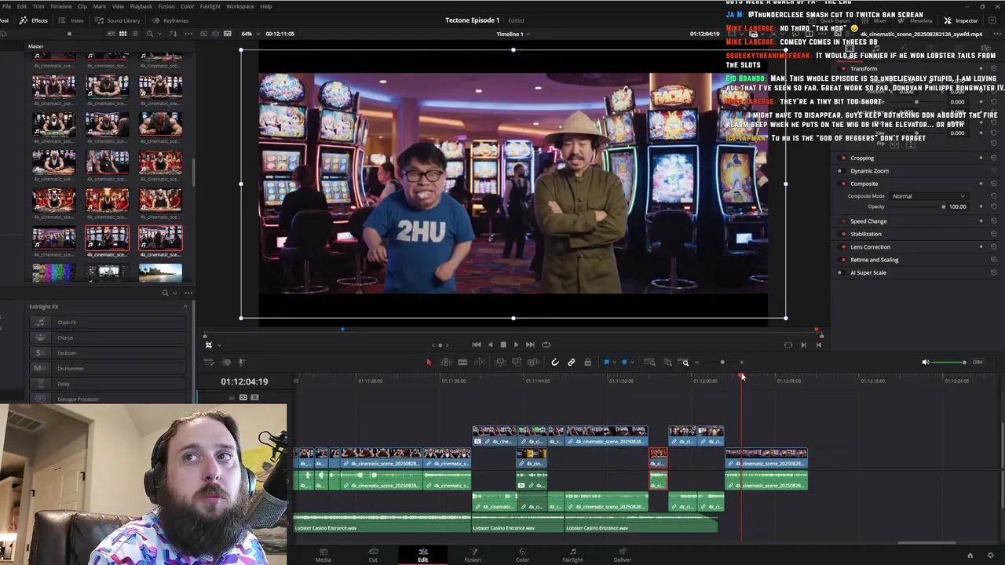1005x565 pixels.
Task: Toggle the Stabilization enable switch
Action: tap(840, 234)
